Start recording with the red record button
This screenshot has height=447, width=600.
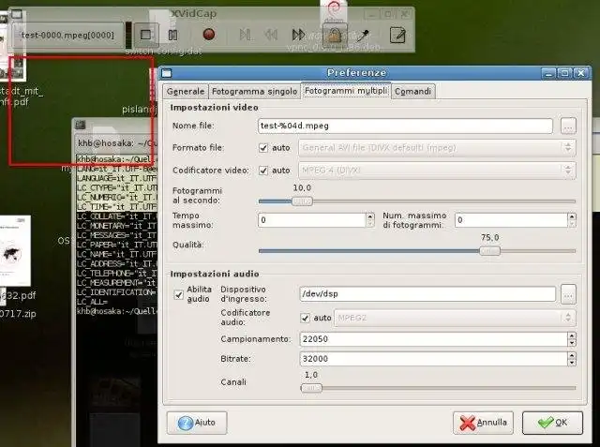(209, 35)
